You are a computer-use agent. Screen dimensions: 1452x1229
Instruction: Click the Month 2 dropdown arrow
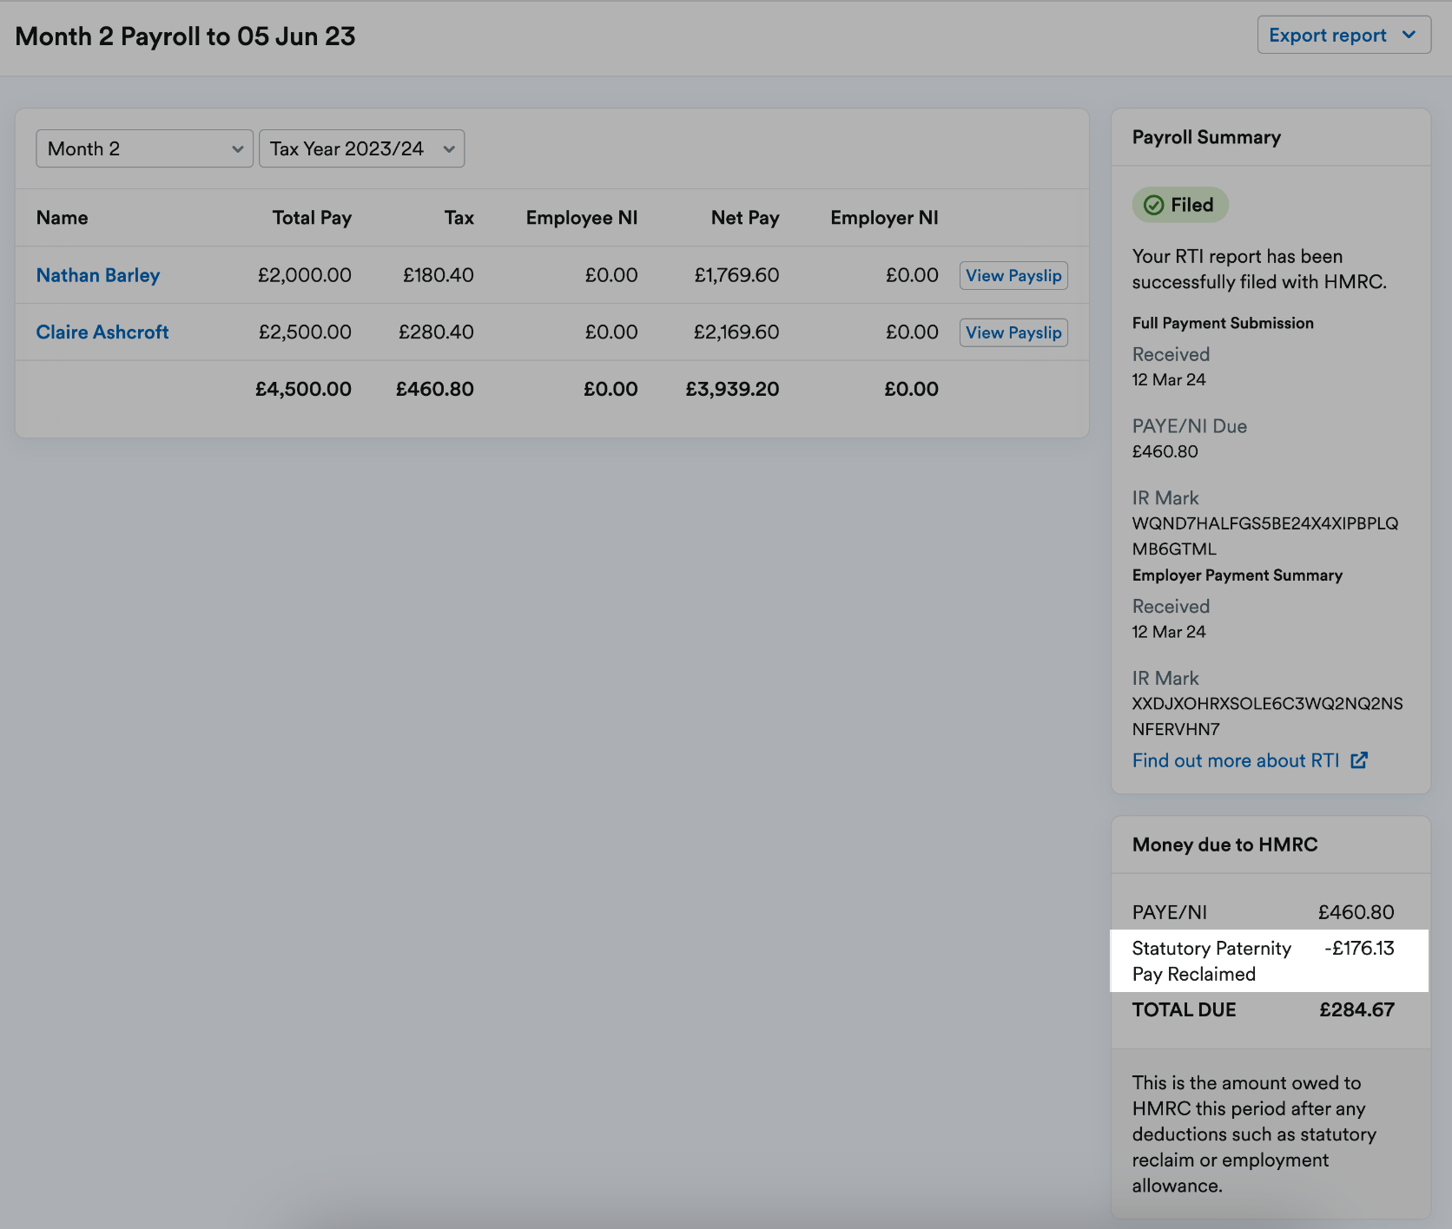point(239,148)
